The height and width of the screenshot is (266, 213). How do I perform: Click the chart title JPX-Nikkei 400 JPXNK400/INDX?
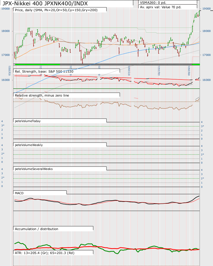(45, 3)
